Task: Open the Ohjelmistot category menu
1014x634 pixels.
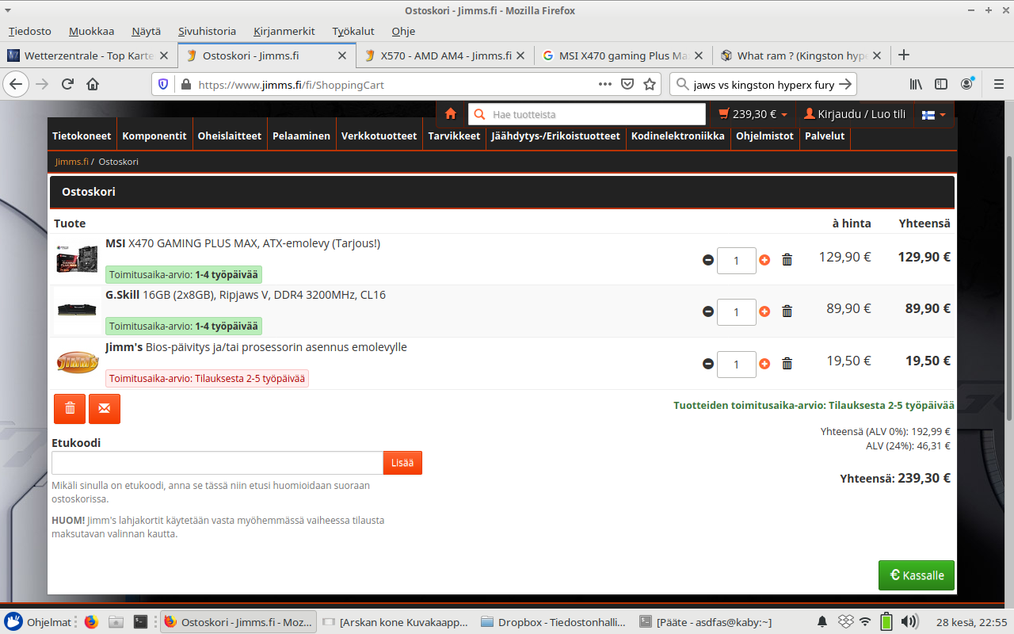Action: pyautogui.click(x=764, y=136)
